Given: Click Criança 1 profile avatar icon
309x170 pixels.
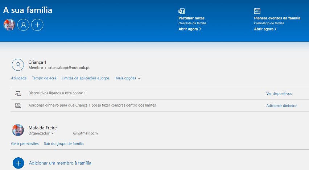Looking at the screenshot, I should click(x=18, y=65).
